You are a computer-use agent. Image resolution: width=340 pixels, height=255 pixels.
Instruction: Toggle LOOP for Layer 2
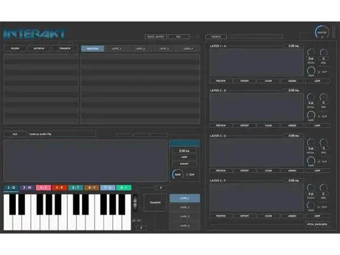317,126
